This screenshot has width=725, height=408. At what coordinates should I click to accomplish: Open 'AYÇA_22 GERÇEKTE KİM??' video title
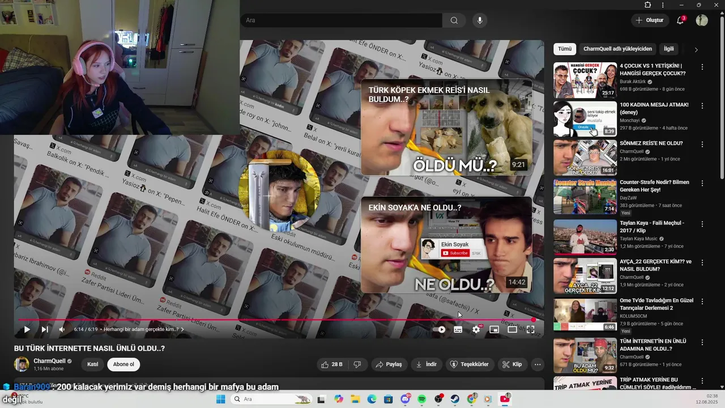tap(655, 265)
